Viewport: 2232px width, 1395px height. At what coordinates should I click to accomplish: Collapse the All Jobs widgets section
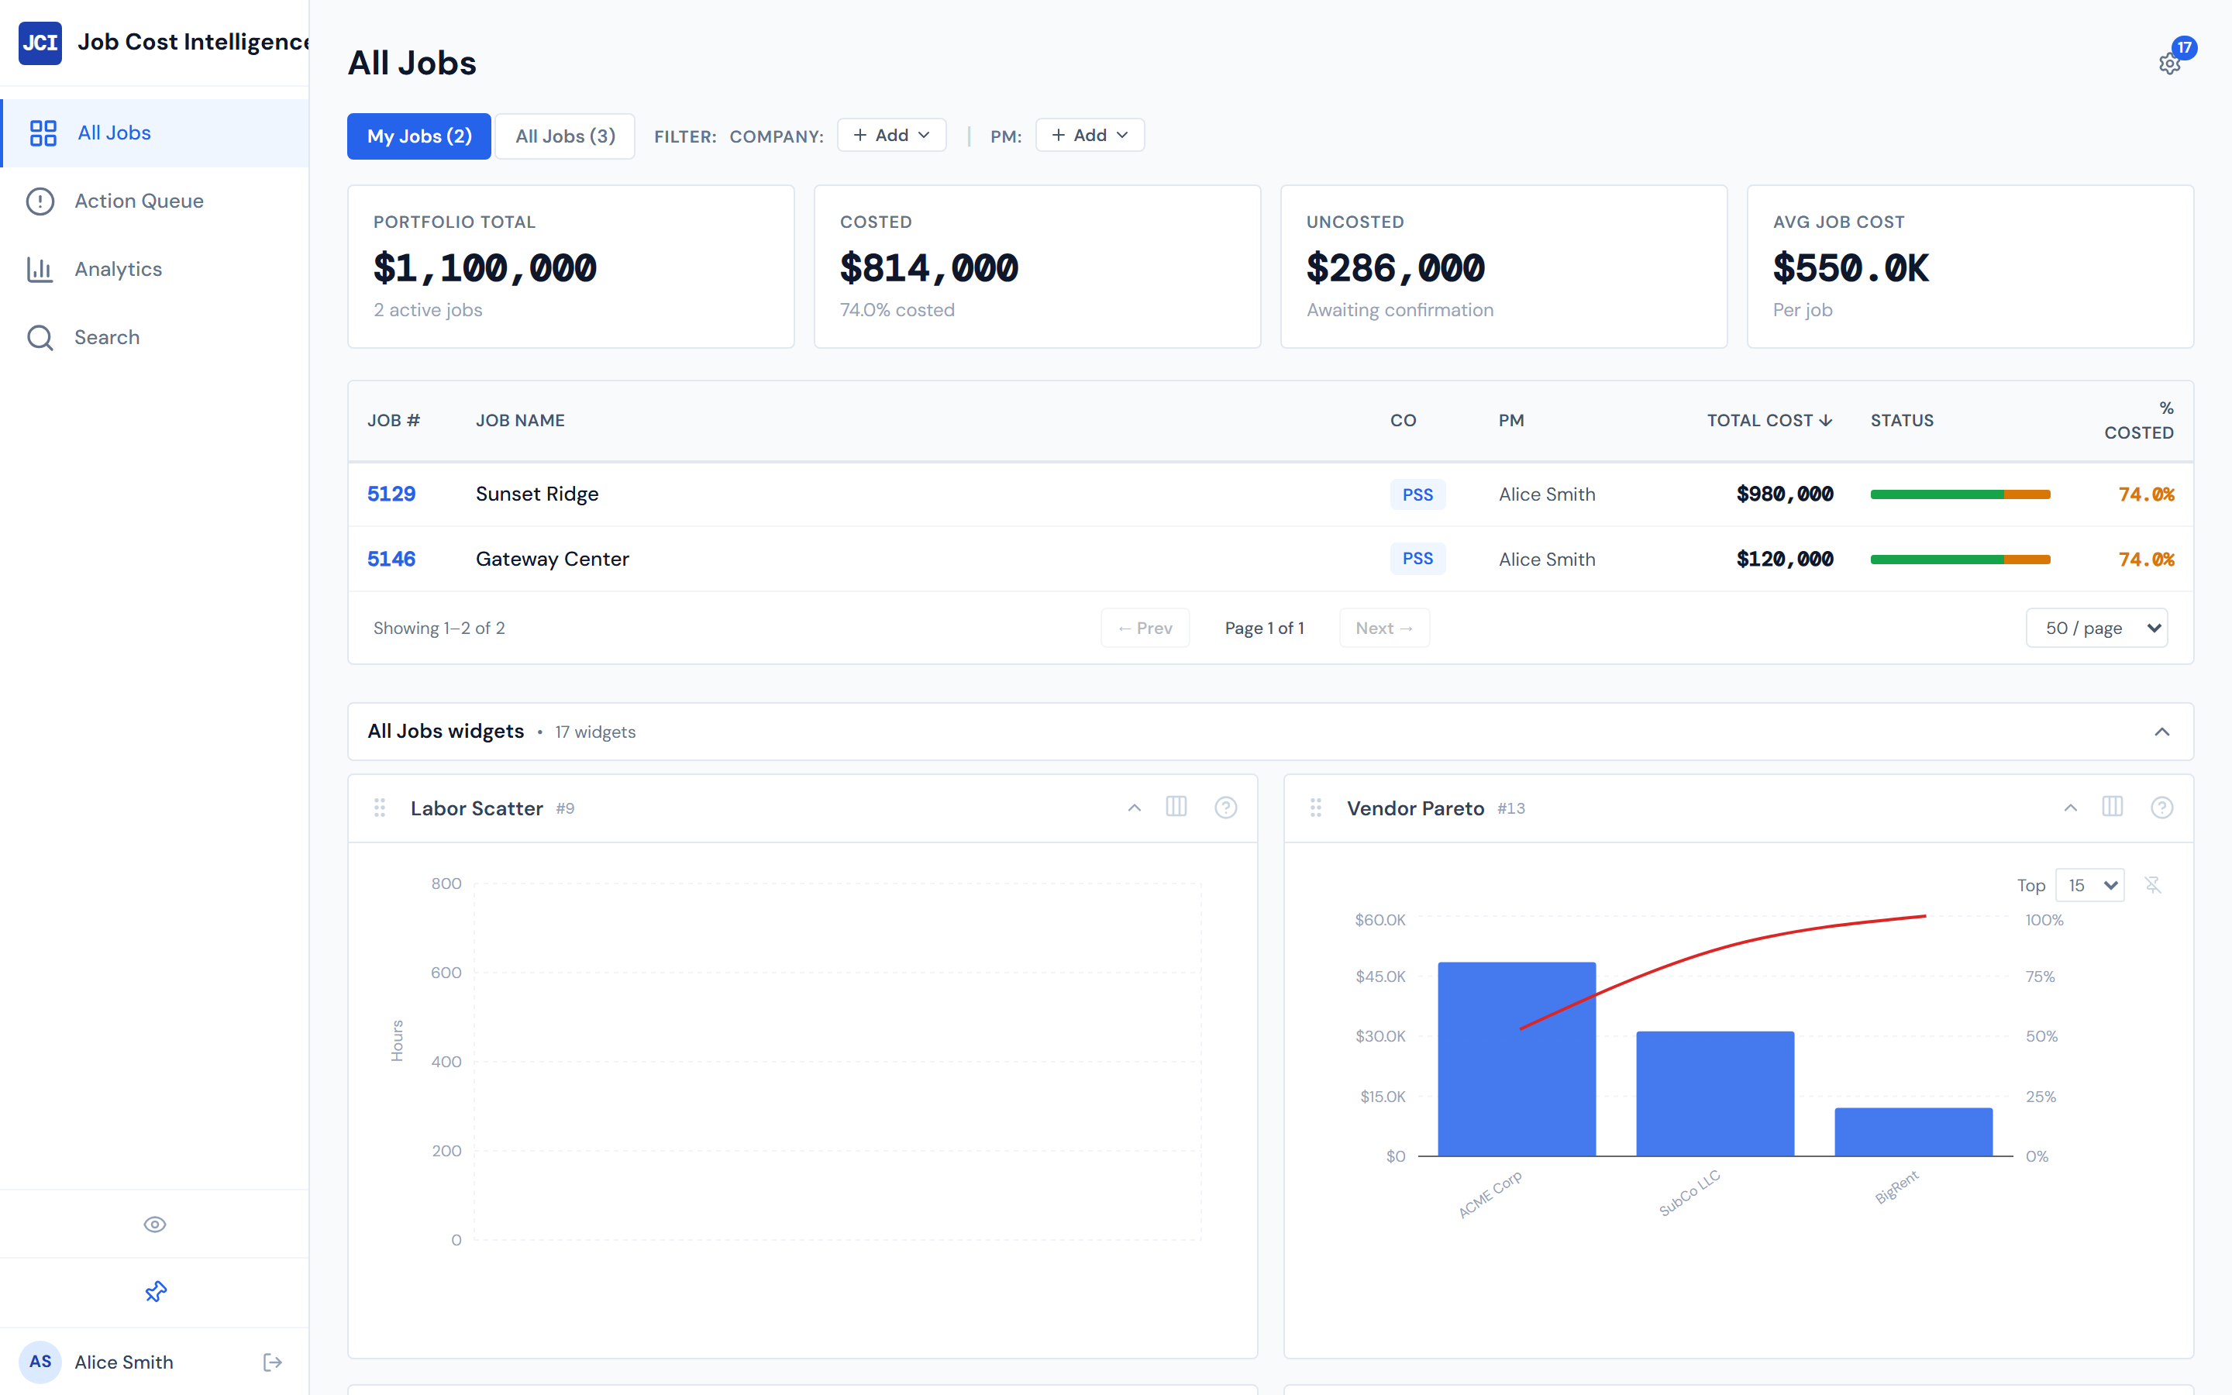pos(2161,732)
